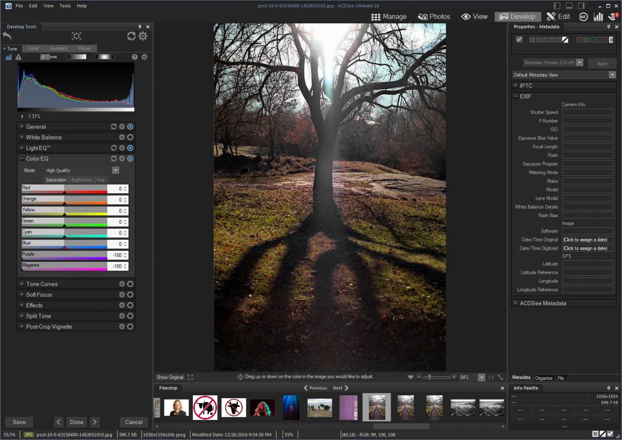Expand the IPTC metadata section
Screen dimensions: 622x440
(x=516, y=86)
